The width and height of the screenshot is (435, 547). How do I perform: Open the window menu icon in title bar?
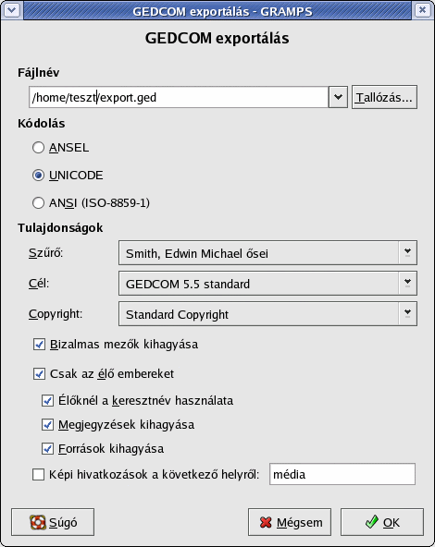12,10
